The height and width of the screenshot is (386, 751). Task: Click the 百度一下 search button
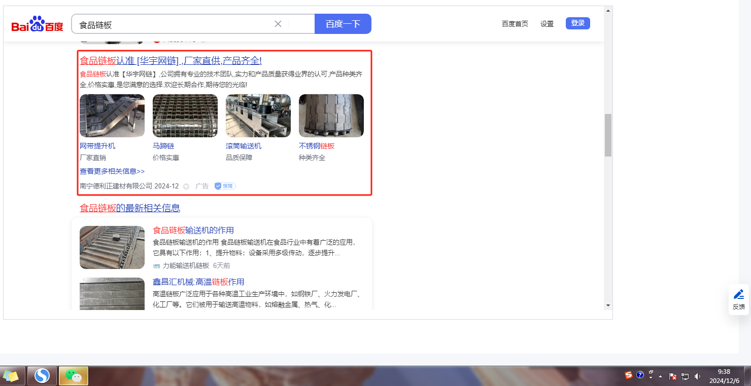coord(343,24)
